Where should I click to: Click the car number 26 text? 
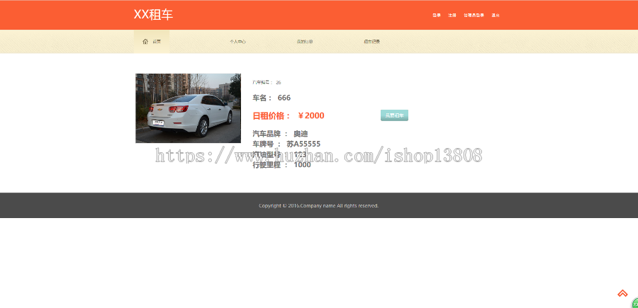[x=279, y=82]
